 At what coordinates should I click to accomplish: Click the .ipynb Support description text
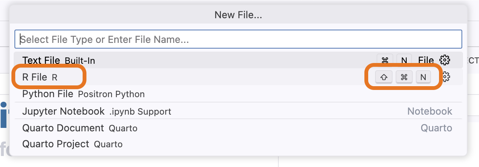point(140,112)
